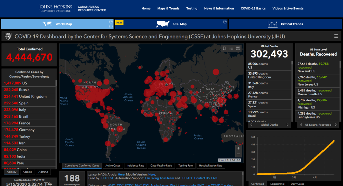Go to next US Deaths, Recovered panel arrow
The width and height of the screenshot is (343, 186).
(336, 125)
